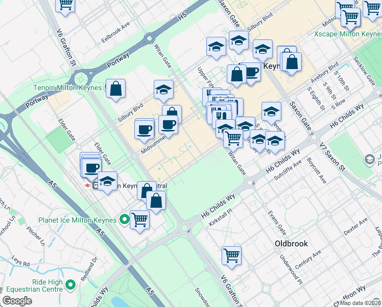
Task: Click the Century Ave street label
Action: pyautogui.click(x=308, y=259)
